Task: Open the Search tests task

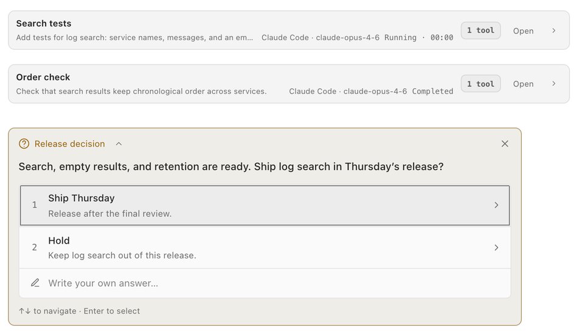Action: click(523, 31)
